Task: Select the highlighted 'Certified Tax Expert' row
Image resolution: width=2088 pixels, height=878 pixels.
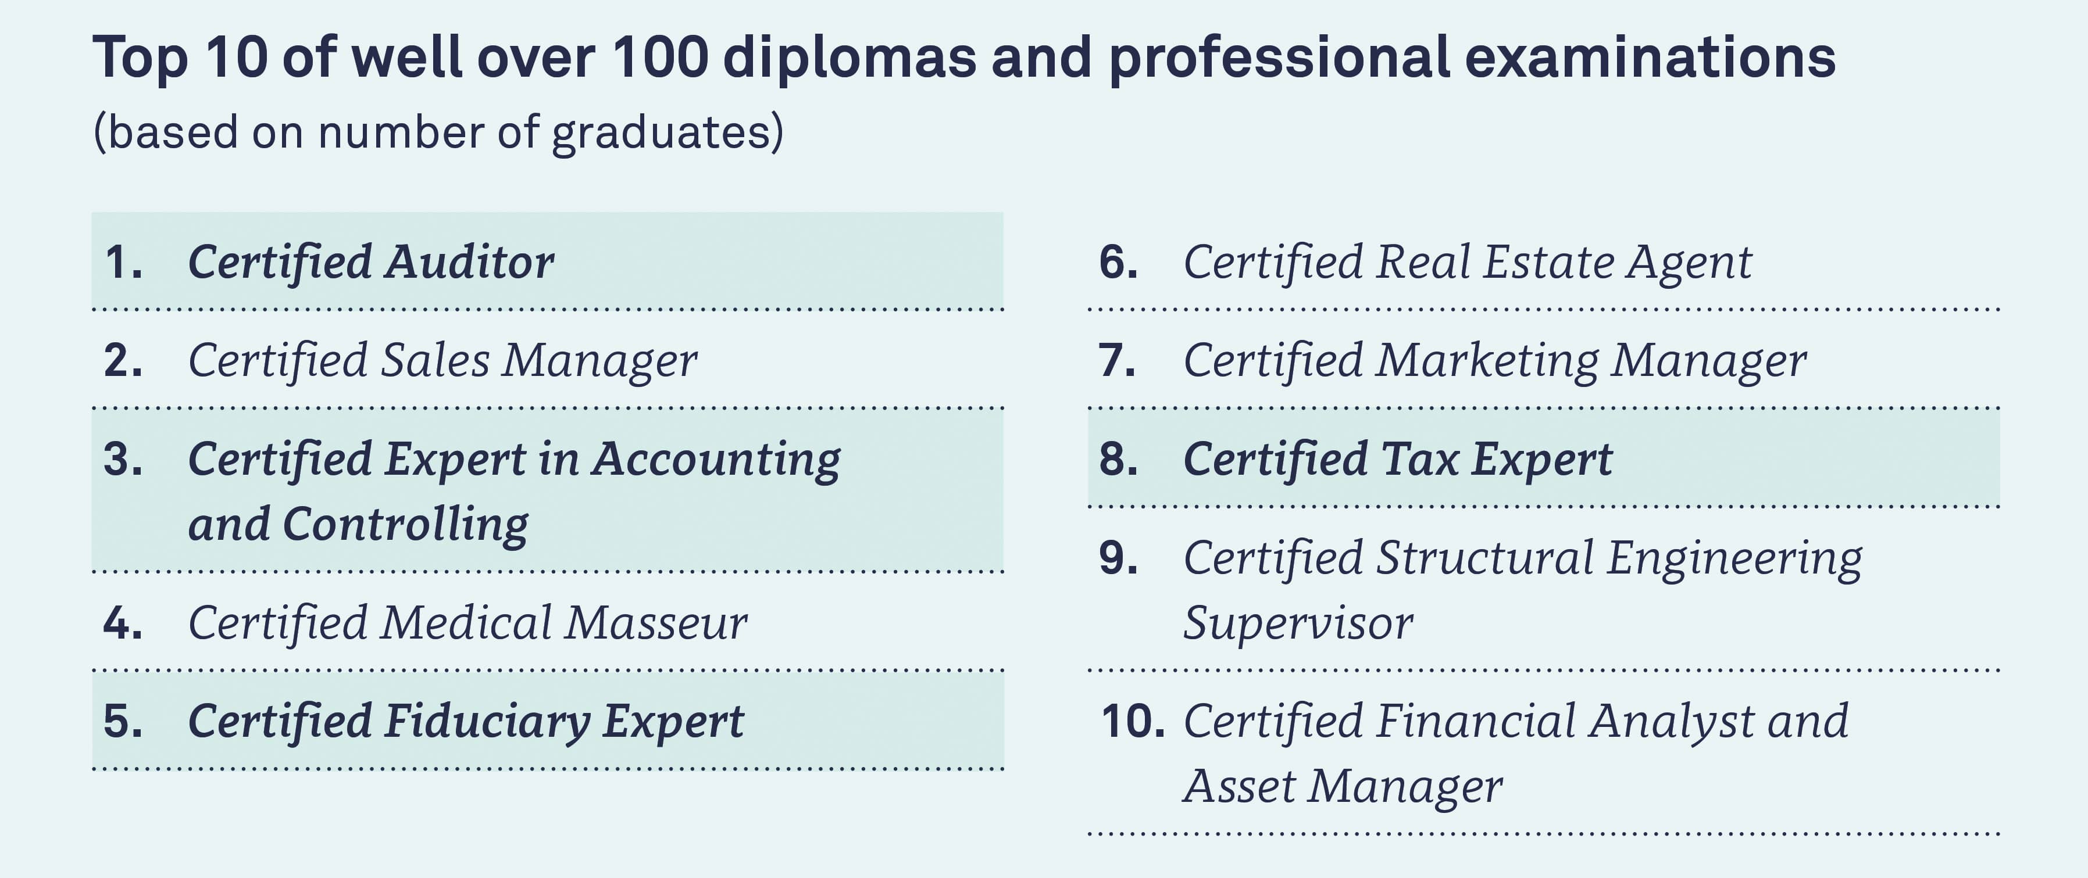Action: tap(1543, 458)
